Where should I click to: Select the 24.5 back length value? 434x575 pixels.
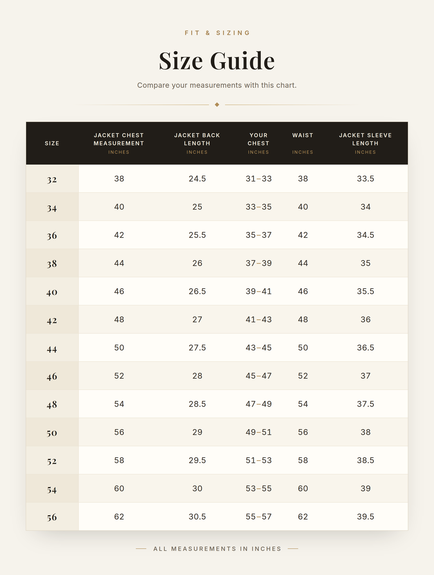pyautogui.click(x=197, y=179)
